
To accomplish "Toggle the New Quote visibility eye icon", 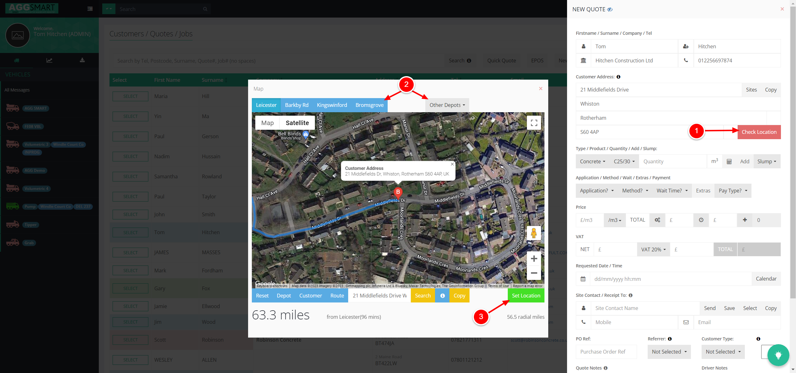I will coord(610,9).
